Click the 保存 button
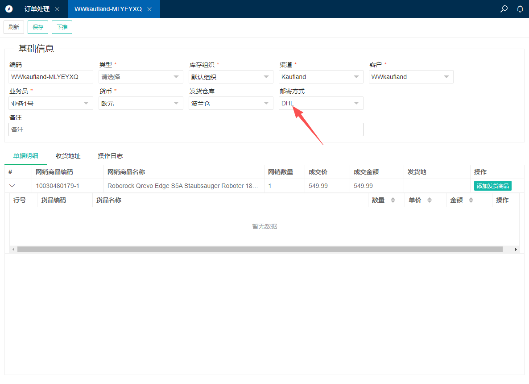 (x=38, y=27)
